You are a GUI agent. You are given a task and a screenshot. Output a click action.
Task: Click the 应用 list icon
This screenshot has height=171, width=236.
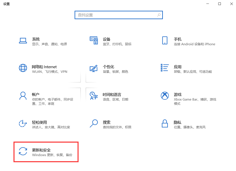165,68
